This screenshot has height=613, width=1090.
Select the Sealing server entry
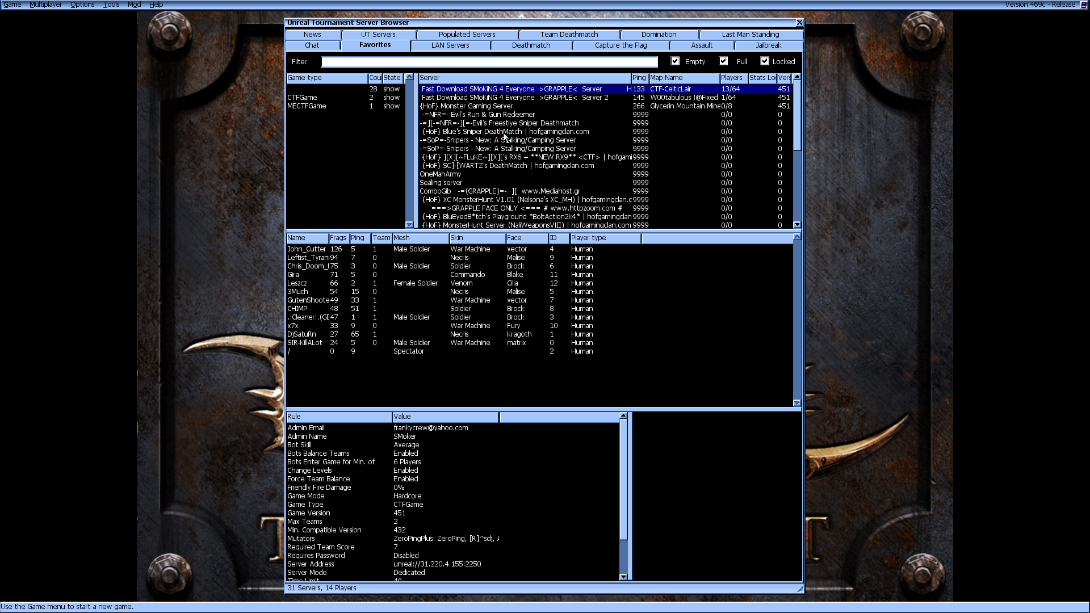tap(605, 183)
